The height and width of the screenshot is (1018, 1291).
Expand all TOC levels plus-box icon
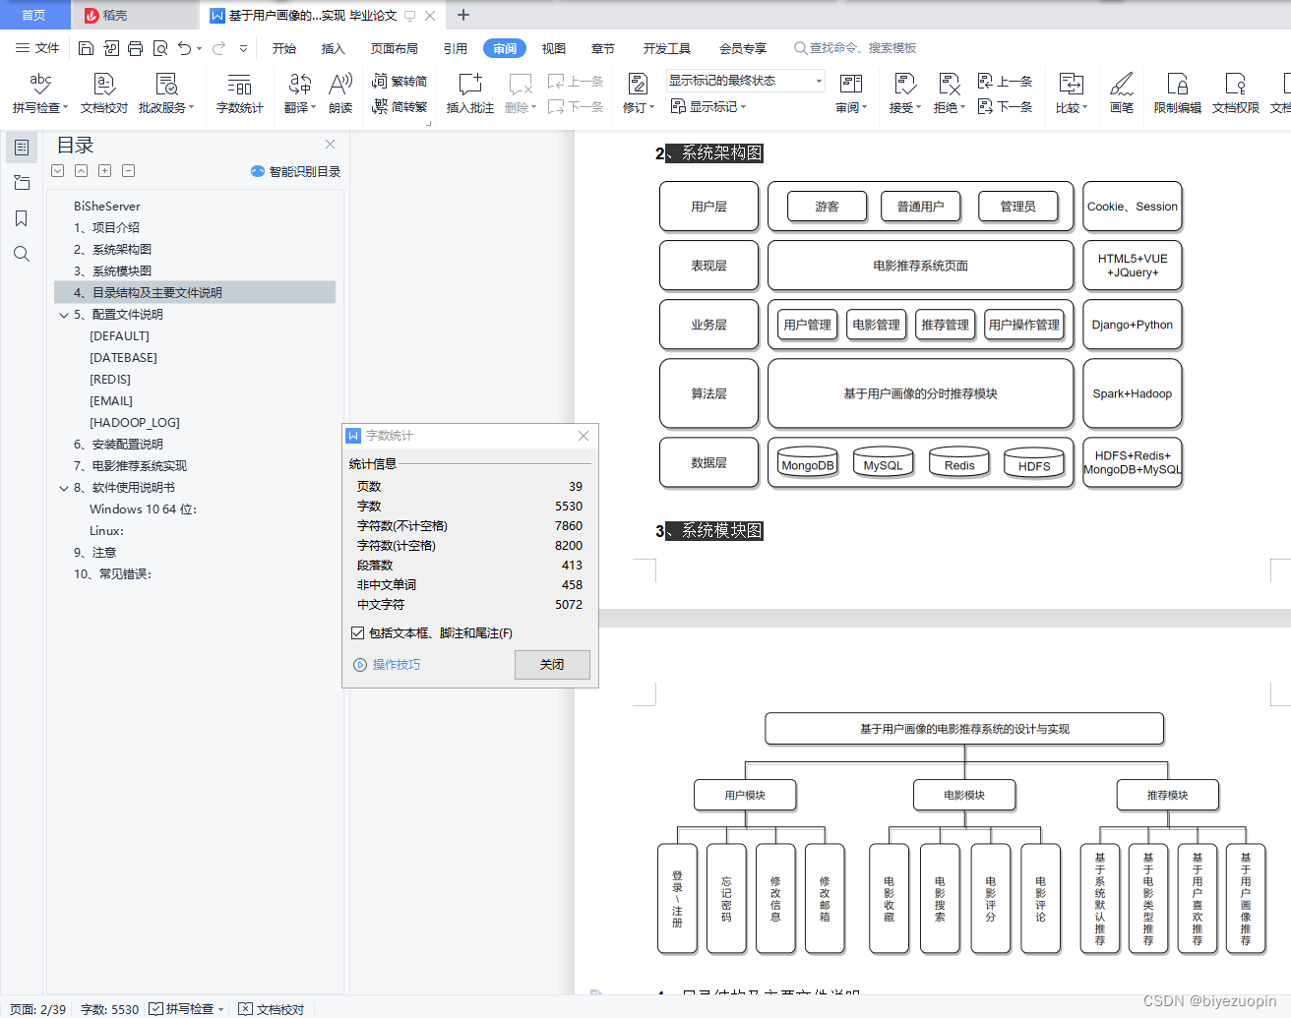click(105, 171)
